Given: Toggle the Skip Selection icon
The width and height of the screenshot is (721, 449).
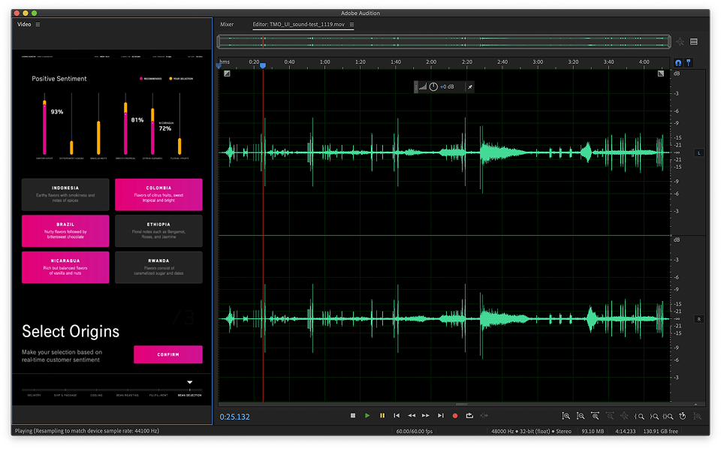Looking at the screenshot, I should (x=484, y=416).
